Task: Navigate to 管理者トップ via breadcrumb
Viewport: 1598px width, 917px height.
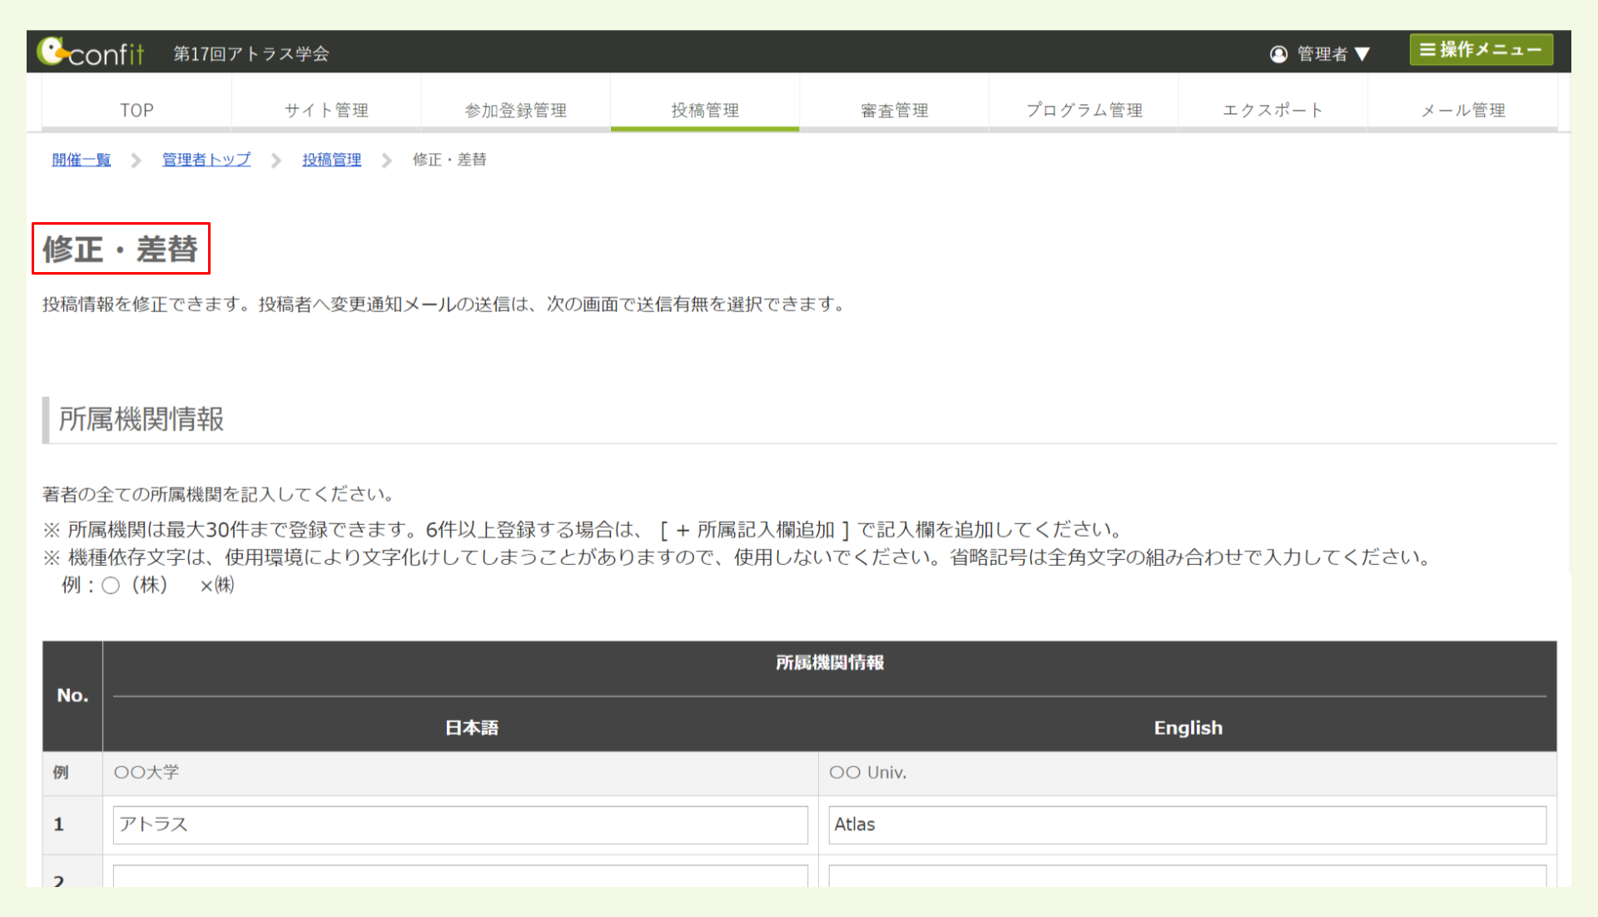Action: pyautogui.click(x=206, y=159)
